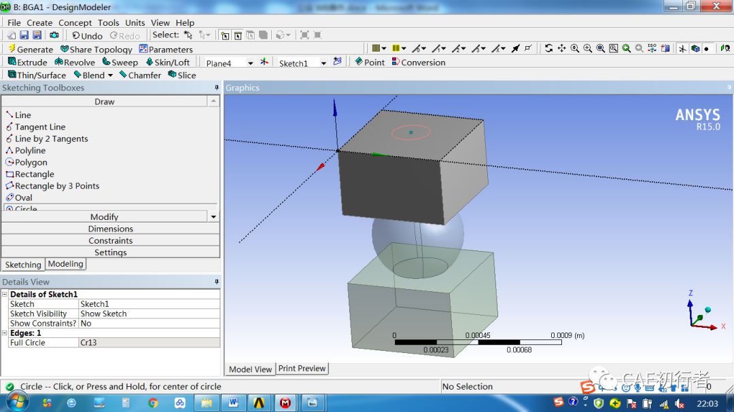This screenshot has width=734, height=412.
Task: Select the Revolve tool
Action: click(x=75, y=62)
